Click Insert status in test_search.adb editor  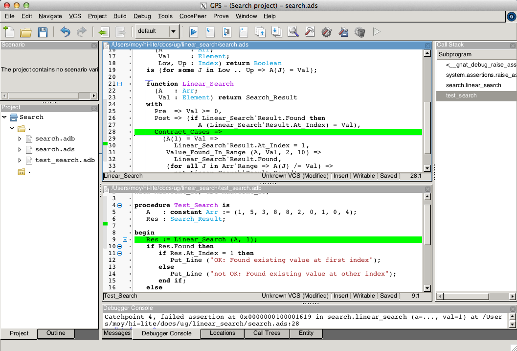[341, 296]
